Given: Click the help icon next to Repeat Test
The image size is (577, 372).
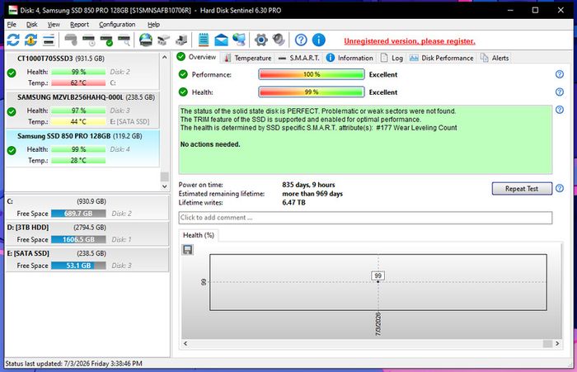Looking at the screenshot, I should (x=560, y=188).
